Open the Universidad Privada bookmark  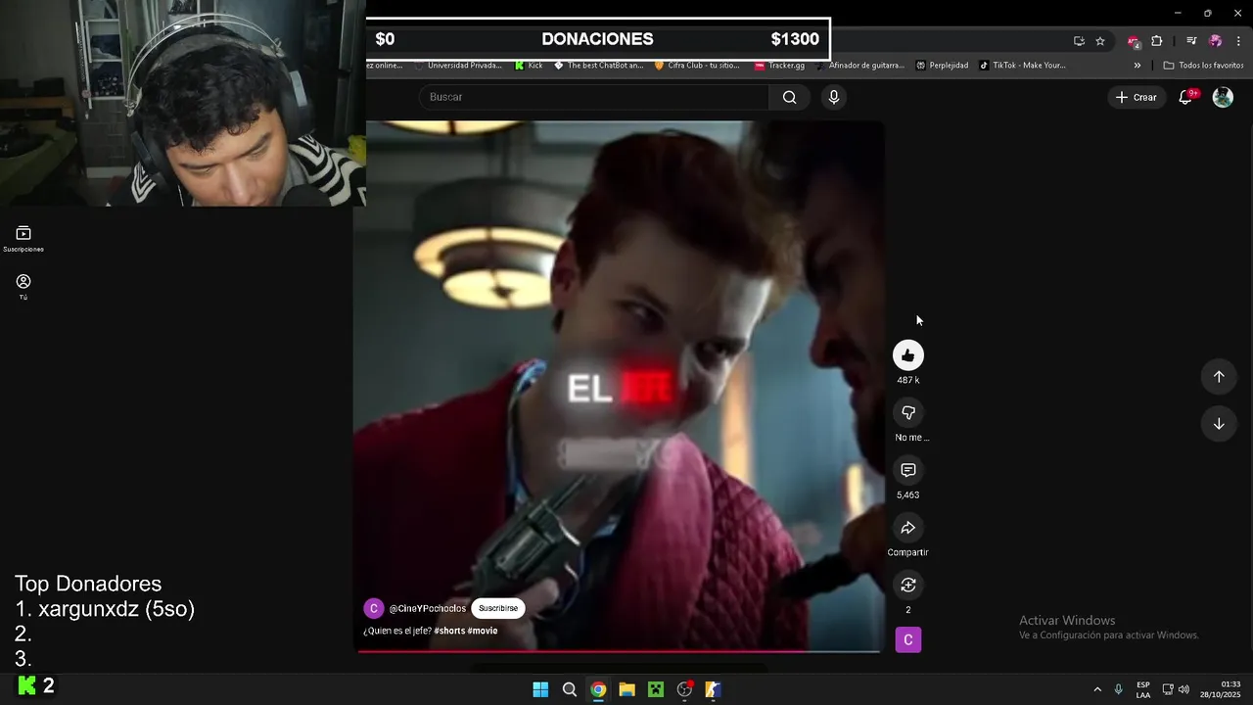[457, 66]
